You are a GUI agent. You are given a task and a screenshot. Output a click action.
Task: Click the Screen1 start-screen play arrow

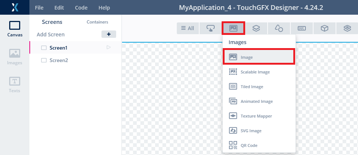(x=109, y=47)
